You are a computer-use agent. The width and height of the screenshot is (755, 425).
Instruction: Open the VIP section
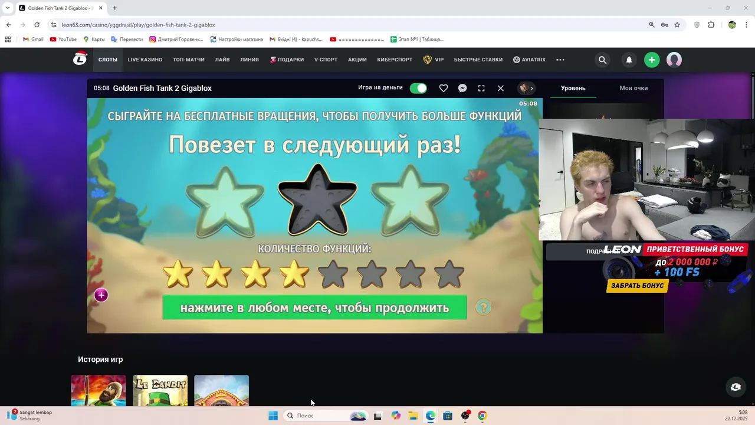pos(434,60)
